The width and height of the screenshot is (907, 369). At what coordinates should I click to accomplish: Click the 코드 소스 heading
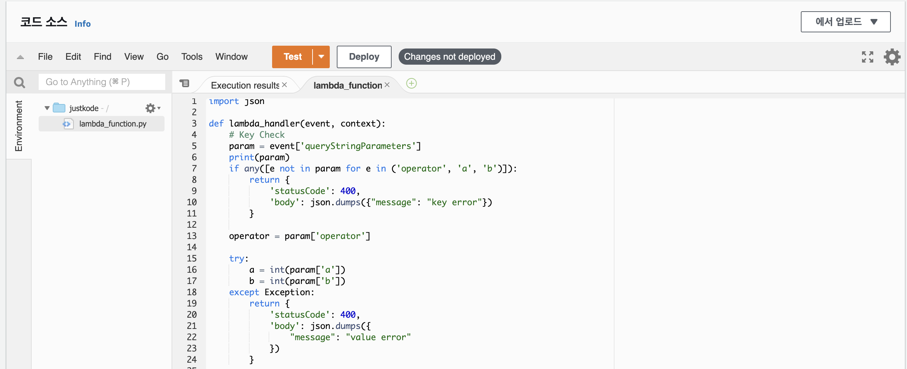[x=44, y=22]
